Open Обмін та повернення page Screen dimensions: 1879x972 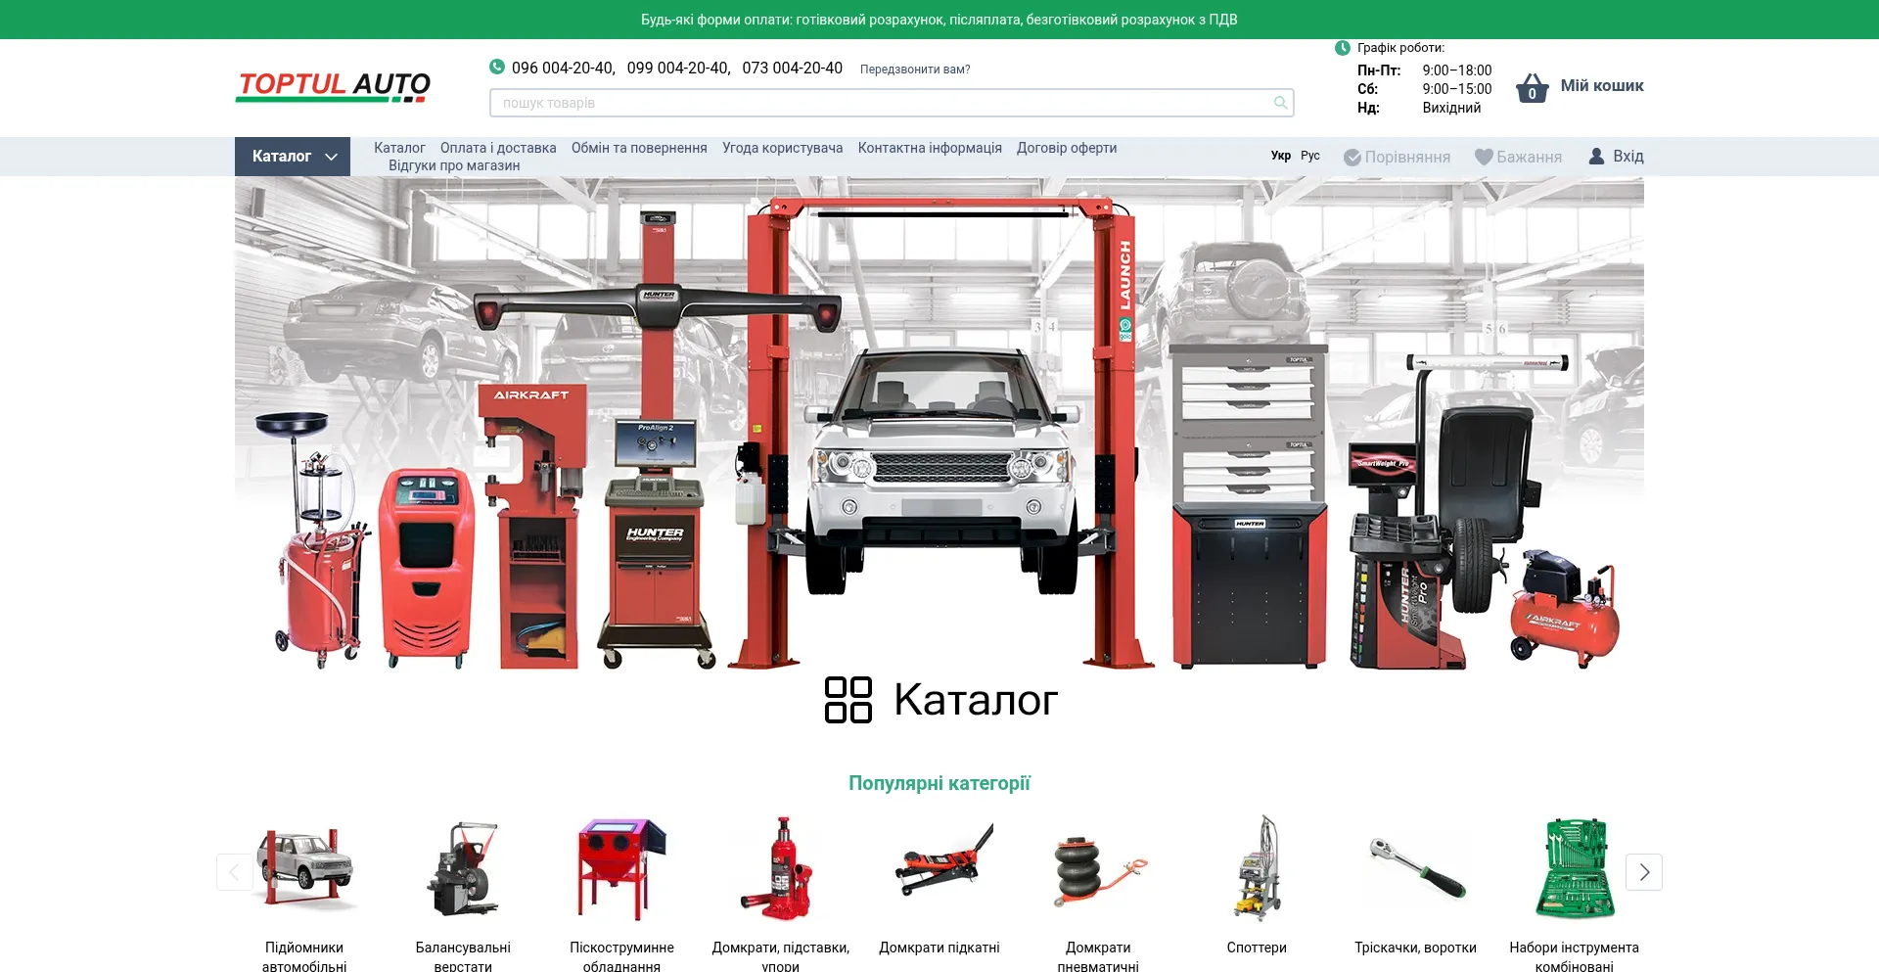point(639,148)
